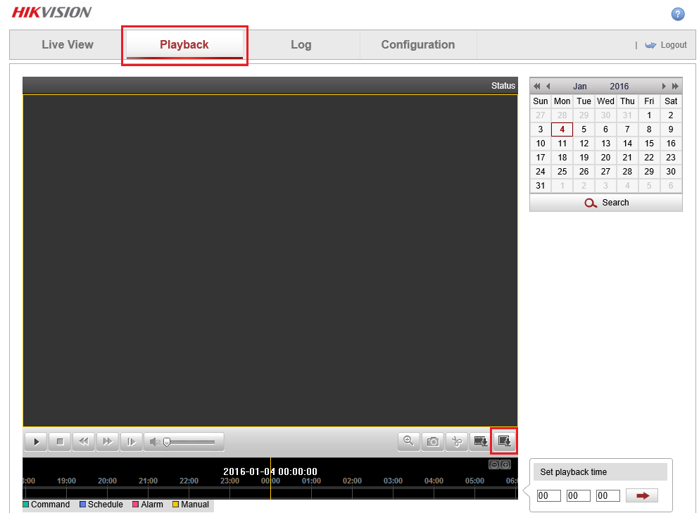Viewport: 699px width, 513px height.
Task: Start clipping with the scissors icon
Action: point(457,441)
